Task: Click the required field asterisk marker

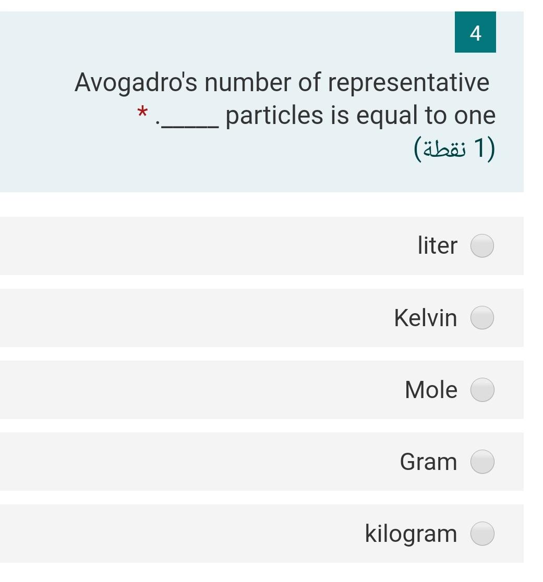Action: (x=141, y=113)
